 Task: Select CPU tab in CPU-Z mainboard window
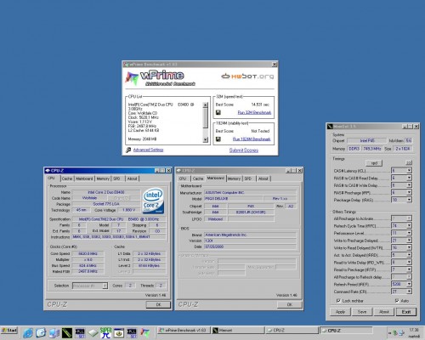(x=183, y=178)
